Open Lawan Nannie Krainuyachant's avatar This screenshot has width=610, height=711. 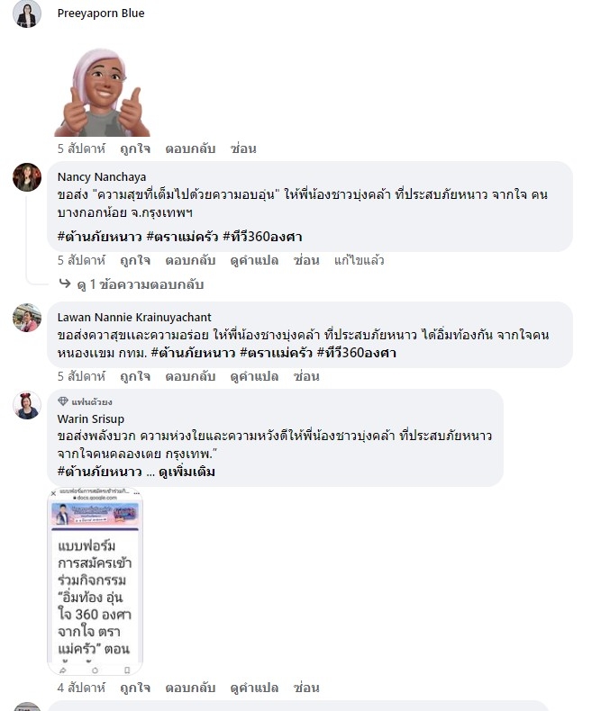[27, 318]
